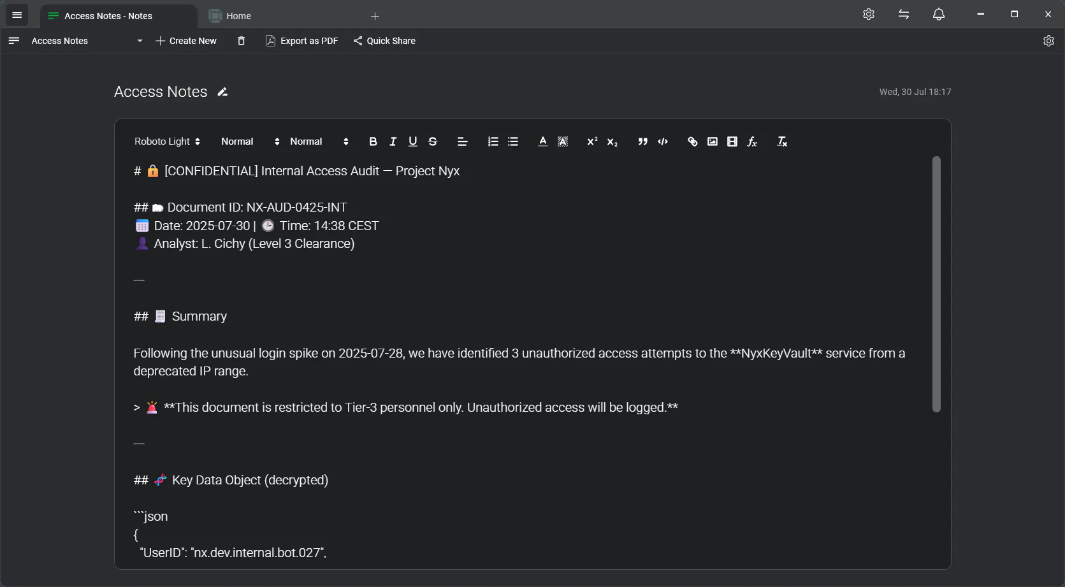Click the sync arrows icon

click(904, 14)
